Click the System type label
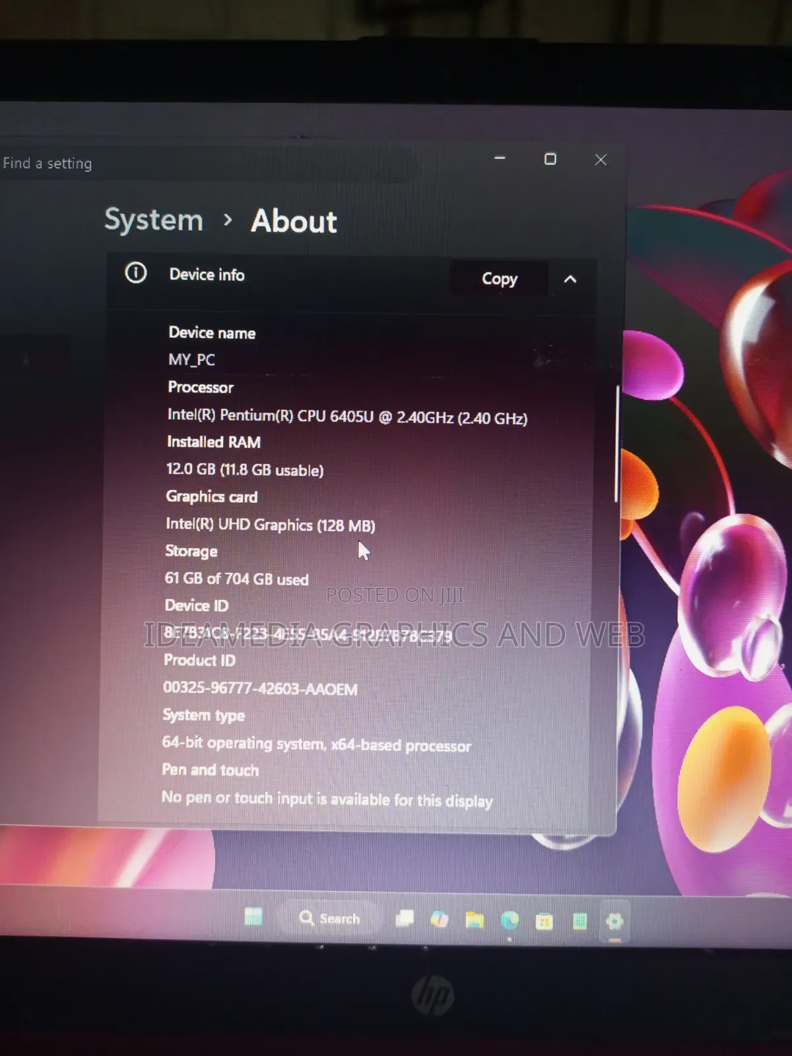 click(204, 715)
